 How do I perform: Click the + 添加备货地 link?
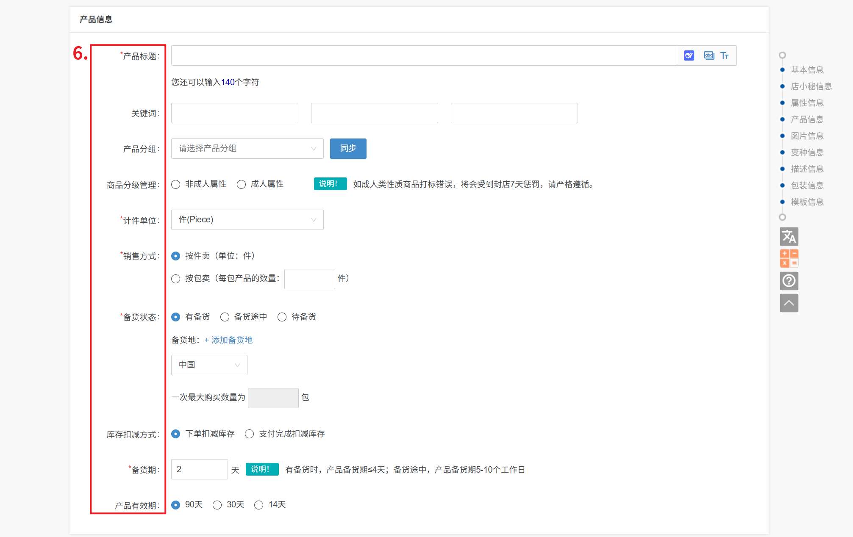tap(228, 340)
